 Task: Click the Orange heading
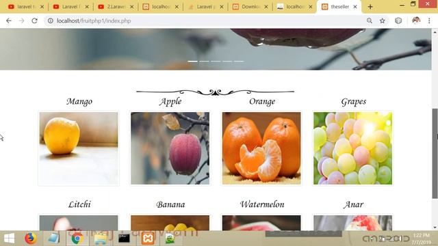click(262, 102)
